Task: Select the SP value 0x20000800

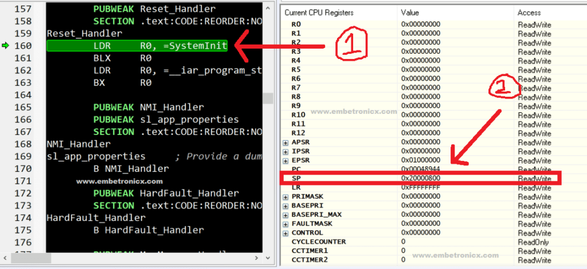Action: (420, 178)
